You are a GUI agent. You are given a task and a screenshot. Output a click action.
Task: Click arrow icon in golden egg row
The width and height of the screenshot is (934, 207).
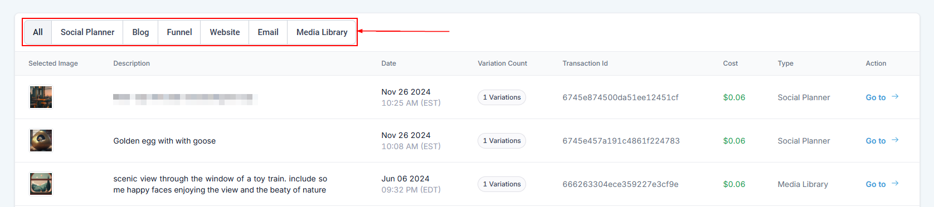click(x=895, y=140)
